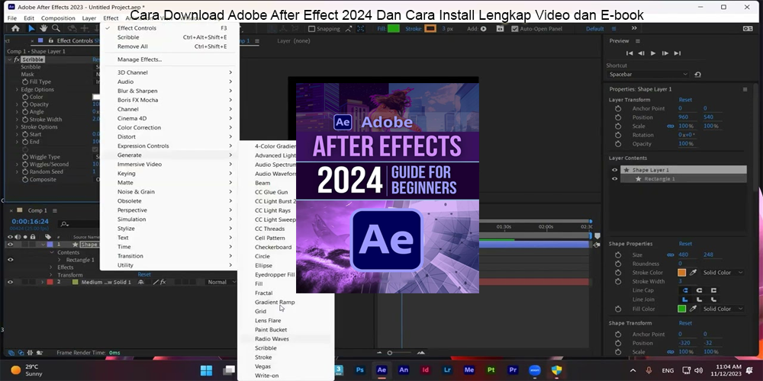Viewport: 763px width, 381px height.
Task: Toggle the Snapping checkbox
Action: (312, 29)
